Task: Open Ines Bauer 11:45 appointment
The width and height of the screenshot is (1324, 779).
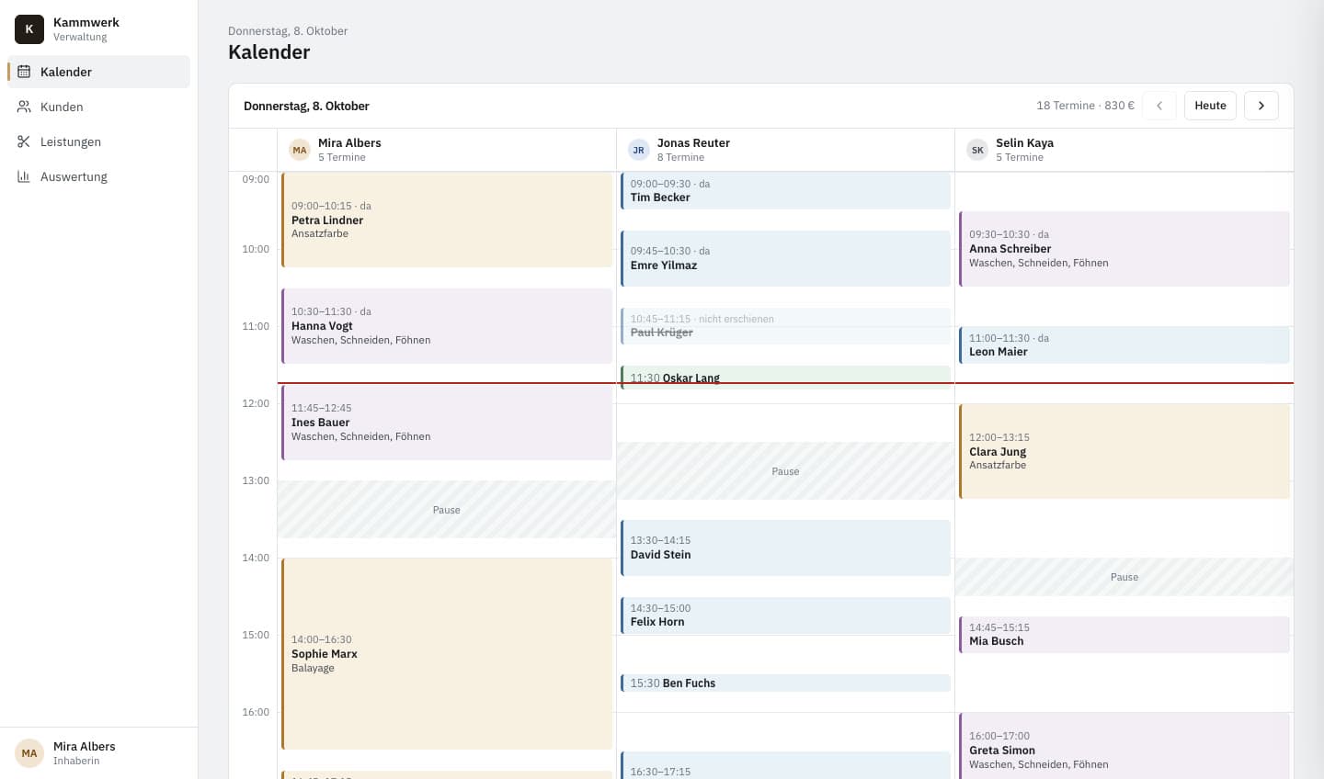Action: pyautogui.click(x=447, y=422)
